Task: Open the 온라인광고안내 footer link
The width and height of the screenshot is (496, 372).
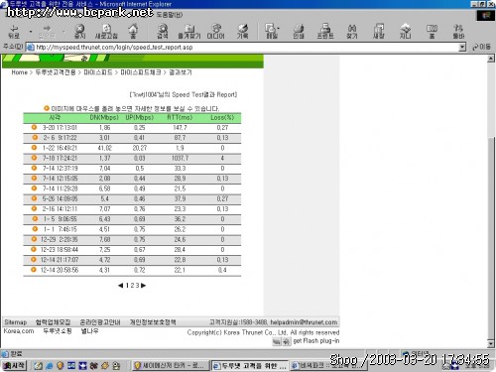Action: (x=100, y=322)
